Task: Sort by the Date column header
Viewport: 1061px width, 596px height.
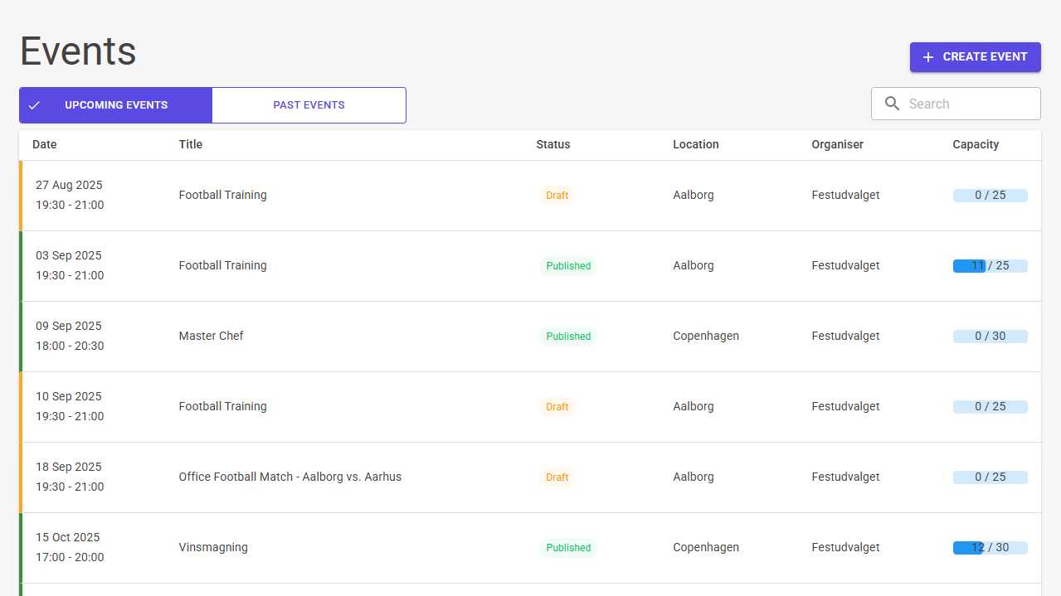Action: 45,144
